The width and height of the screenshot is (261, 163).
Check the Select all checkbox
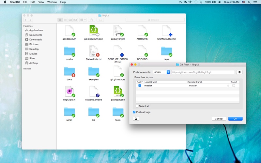[x=137, y=106]
